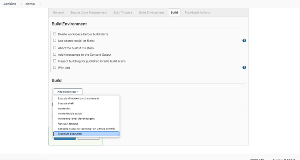Check Use secret text(s) or file(s)
Screen dimensions: 300x160
click(54, 40)
